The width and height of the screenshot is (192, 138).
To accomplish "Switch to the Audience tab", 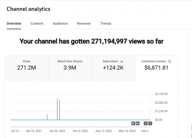I will point(60,23).
